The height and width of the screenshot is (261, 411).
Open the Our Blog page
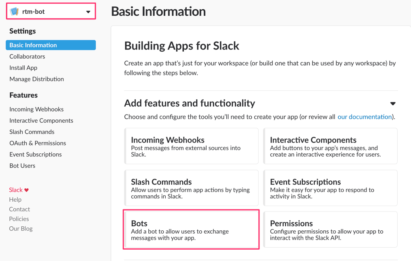21,228
